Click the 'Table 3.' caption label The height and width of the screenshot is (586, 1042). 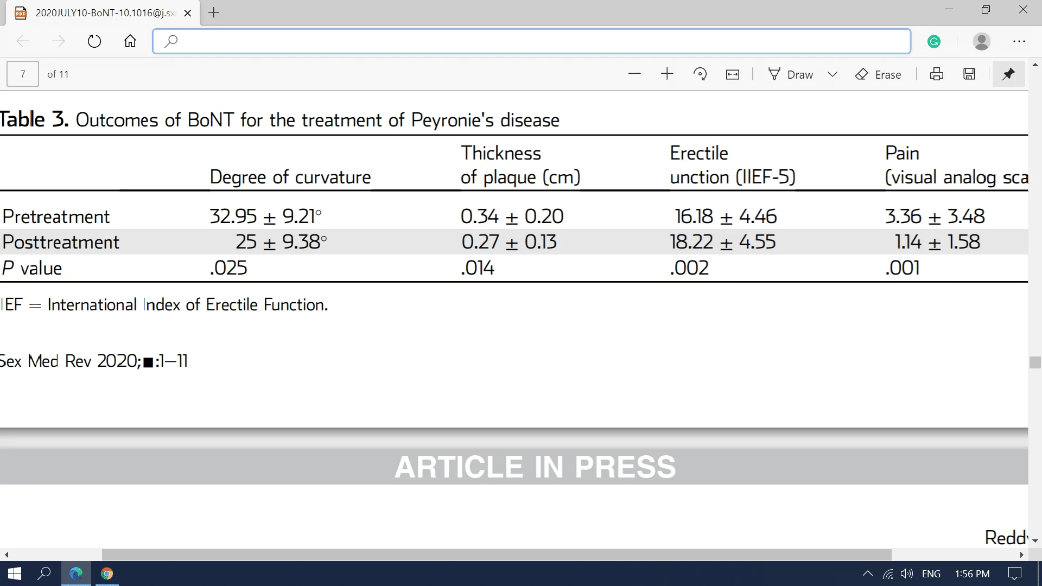(x=34, y=119)
